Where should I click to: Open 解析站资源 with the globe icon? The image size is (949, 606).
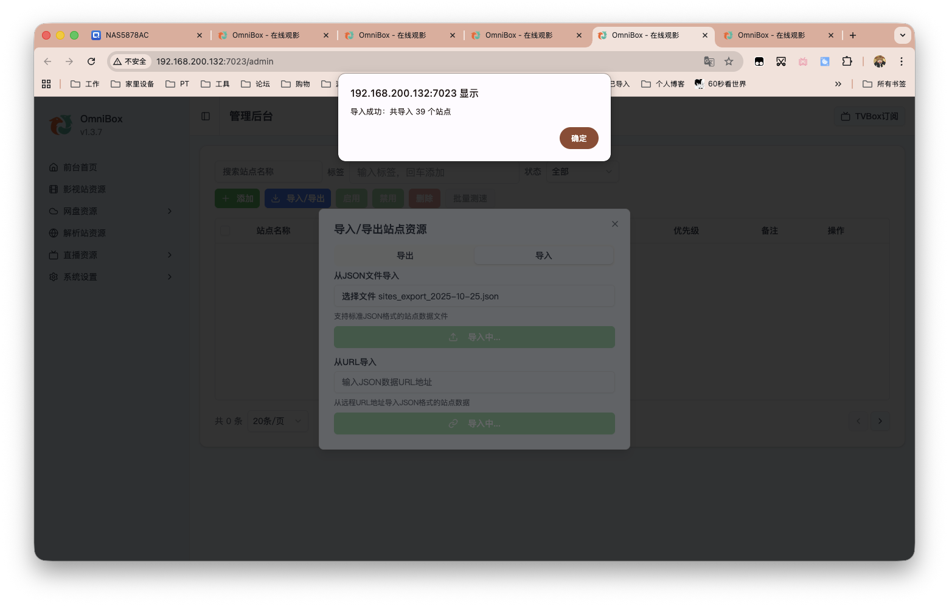point(54,232)
